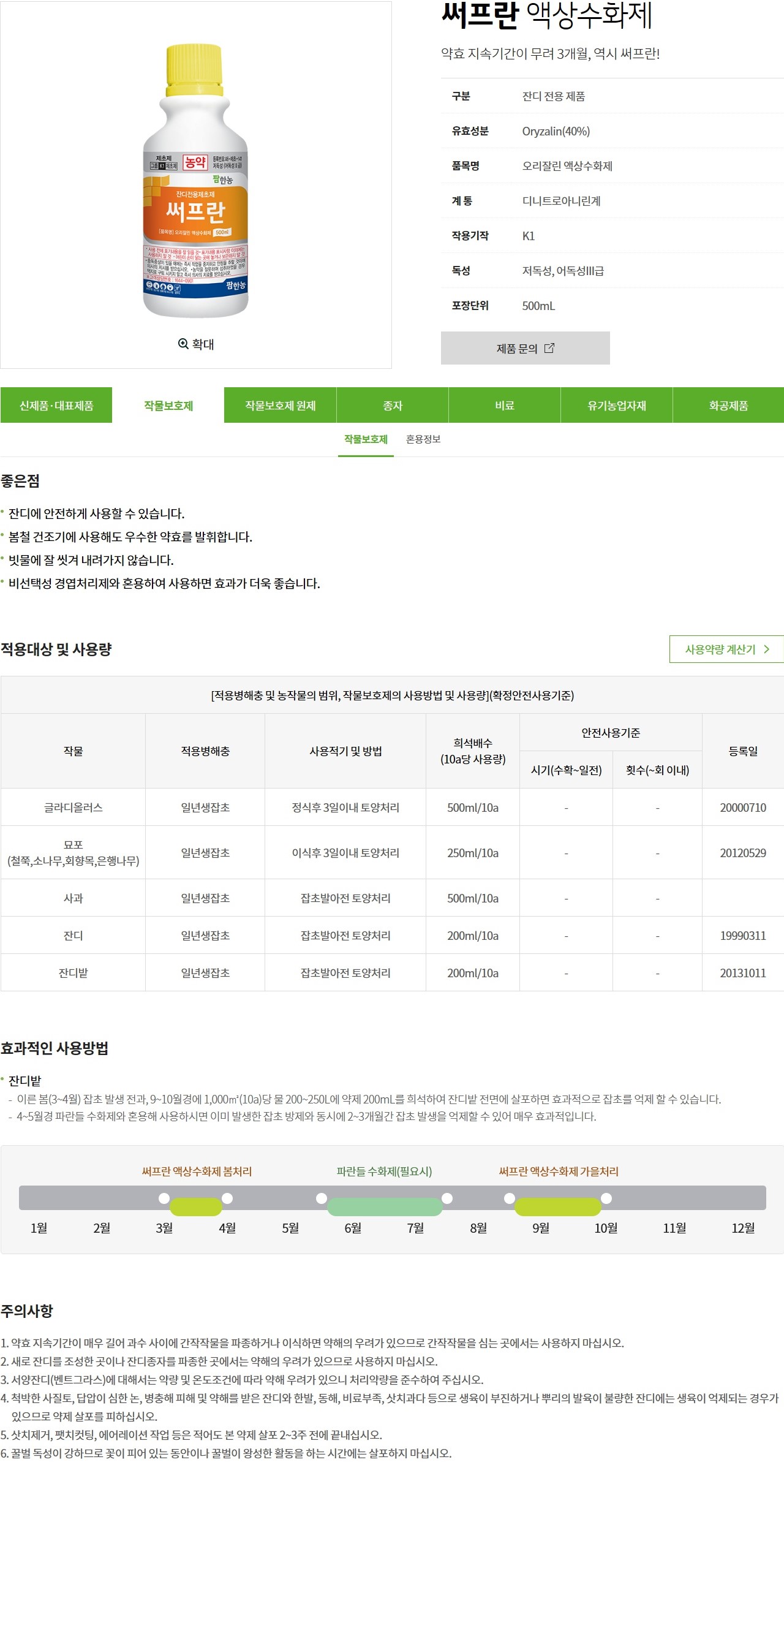Click the 20120529 registration date

pos(743,853)
